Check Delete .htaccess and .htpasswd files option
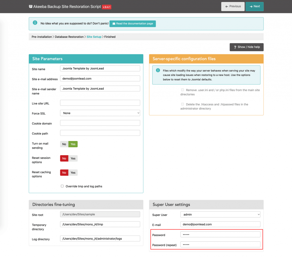This screenshot has height=257, width=292. click(182, 104)
